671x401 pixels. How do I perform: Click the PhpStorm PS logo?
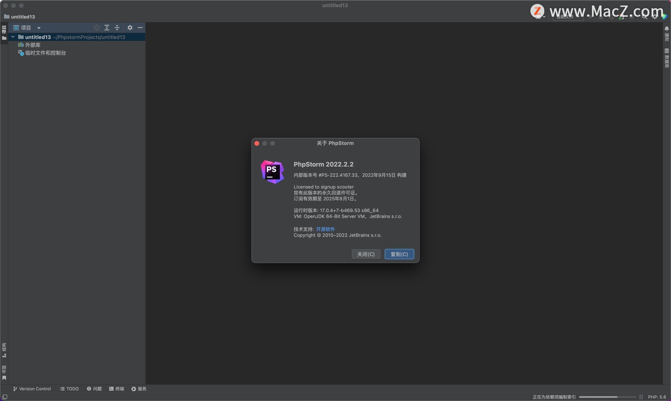[272, 172]
